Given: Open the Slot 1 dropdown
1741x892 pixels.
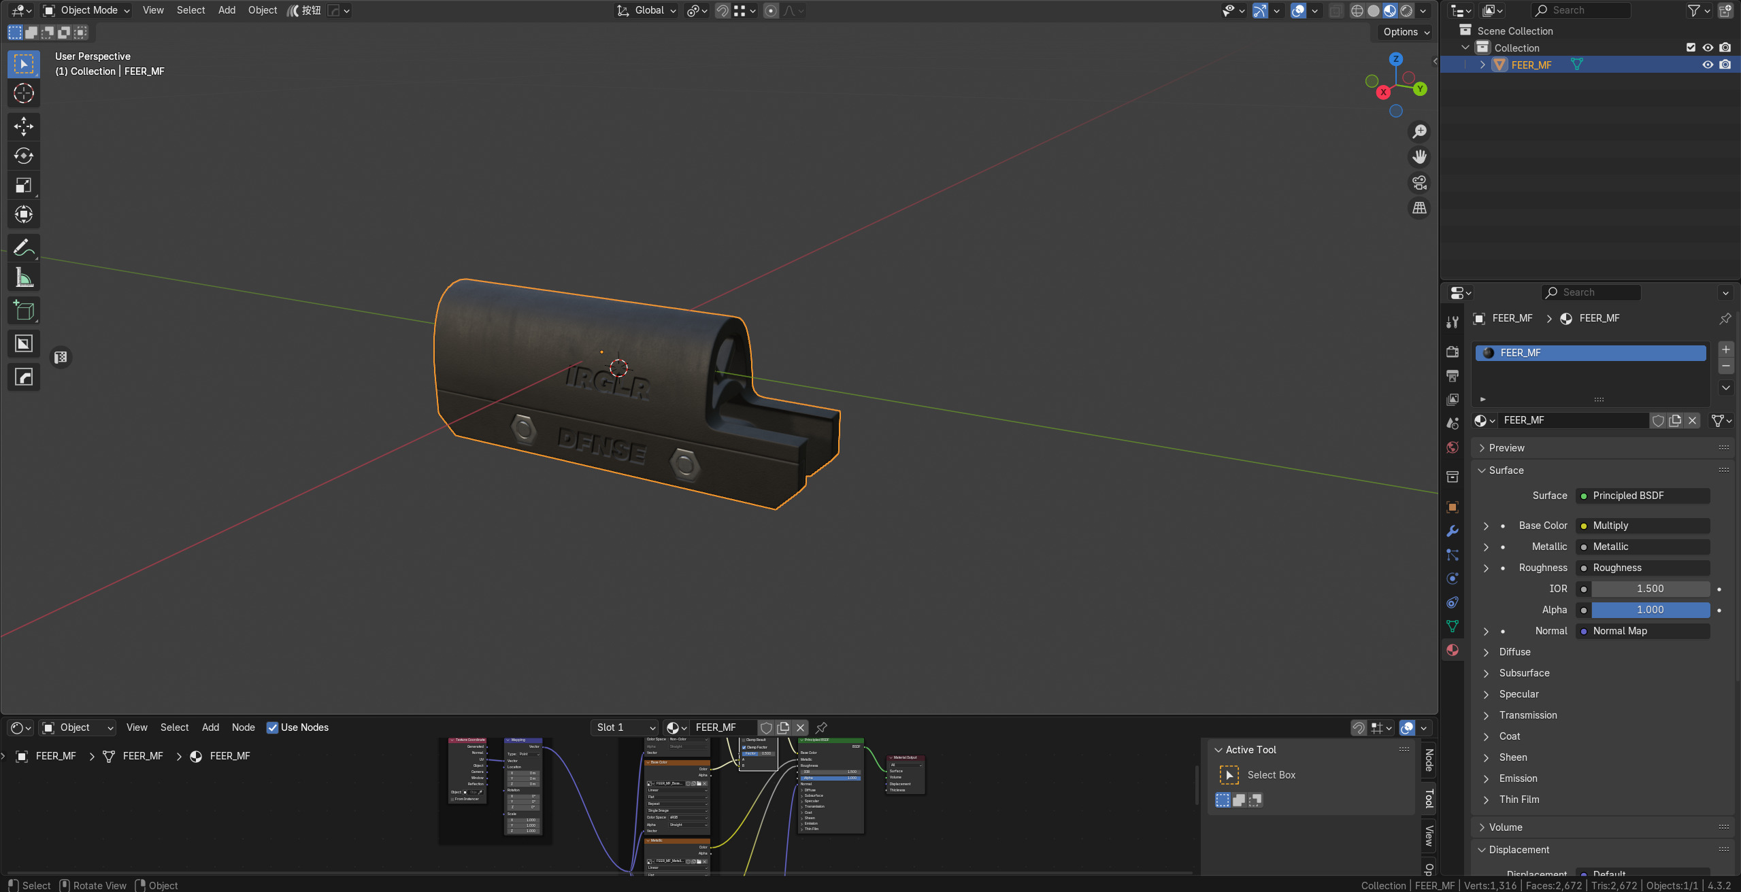Looking at the screenshot, I should coord(625,727).
